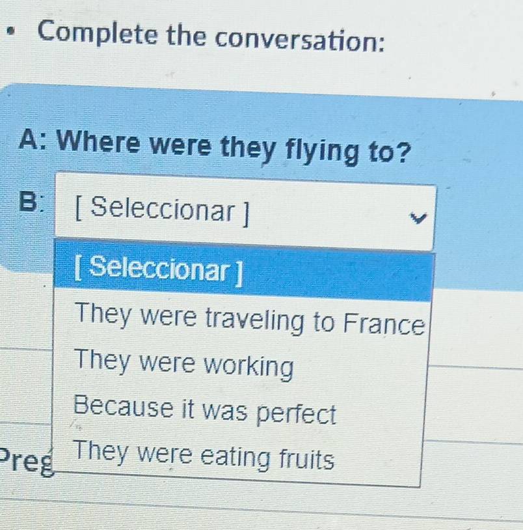The width and height of the screenshot is (523, 530).
Task: Click the closed field's "[ Seleccionar ]" text
Action: pyautogui.click(x=162, y=209)
